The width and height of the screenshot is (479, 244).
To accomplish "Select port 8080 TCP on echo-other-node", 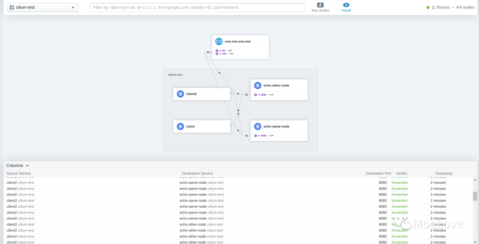I will pyautogui.click(x=264, y=94).
